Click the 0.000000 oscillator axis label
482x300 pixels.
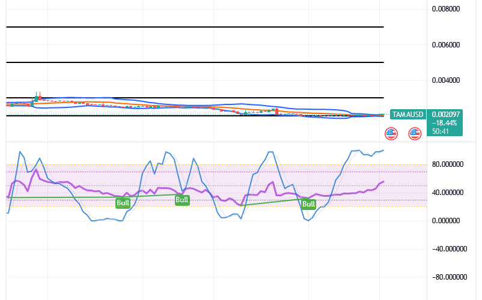pos(446,221)
